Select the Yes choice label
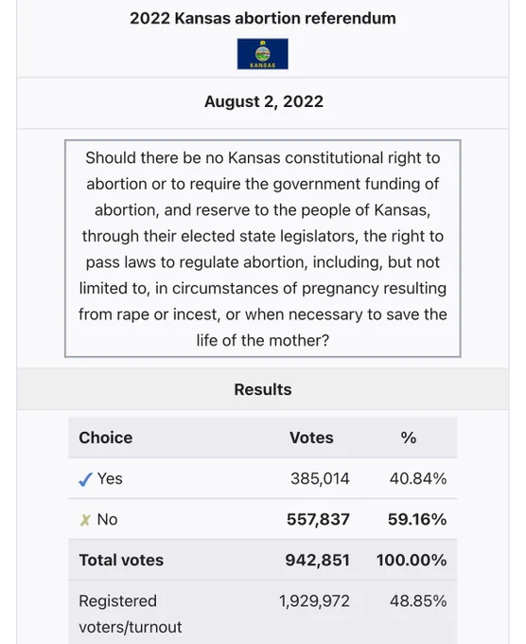This screenshot has height=644, width=526. 110,478
